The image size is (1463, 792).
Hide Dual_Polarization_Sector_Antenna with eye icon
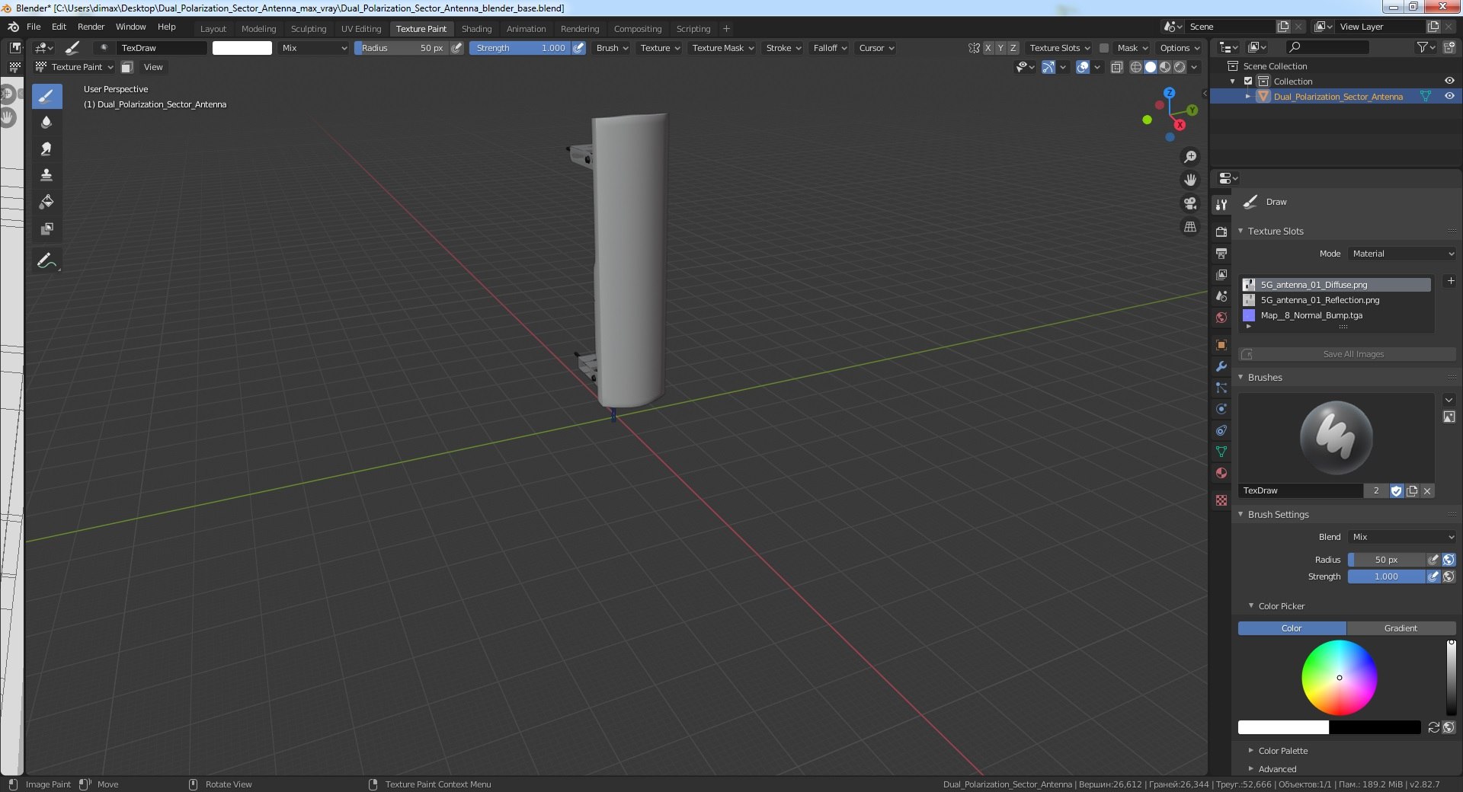1449,97
